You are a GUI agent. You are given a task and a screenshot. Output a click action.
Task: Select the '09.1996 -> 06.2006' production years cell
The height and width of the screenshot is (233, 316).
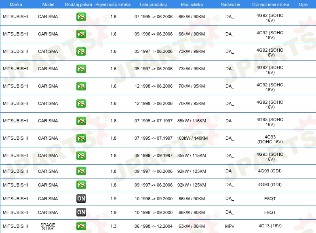click(154, 34)
